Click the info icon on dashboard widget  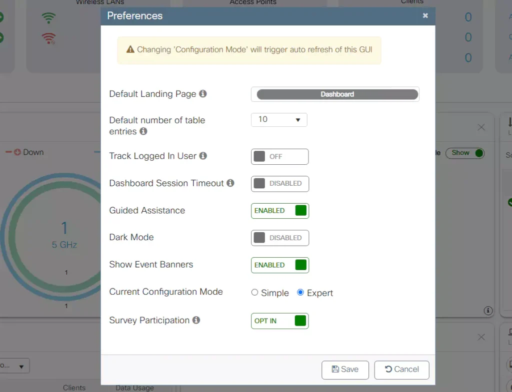coord(488,311)
